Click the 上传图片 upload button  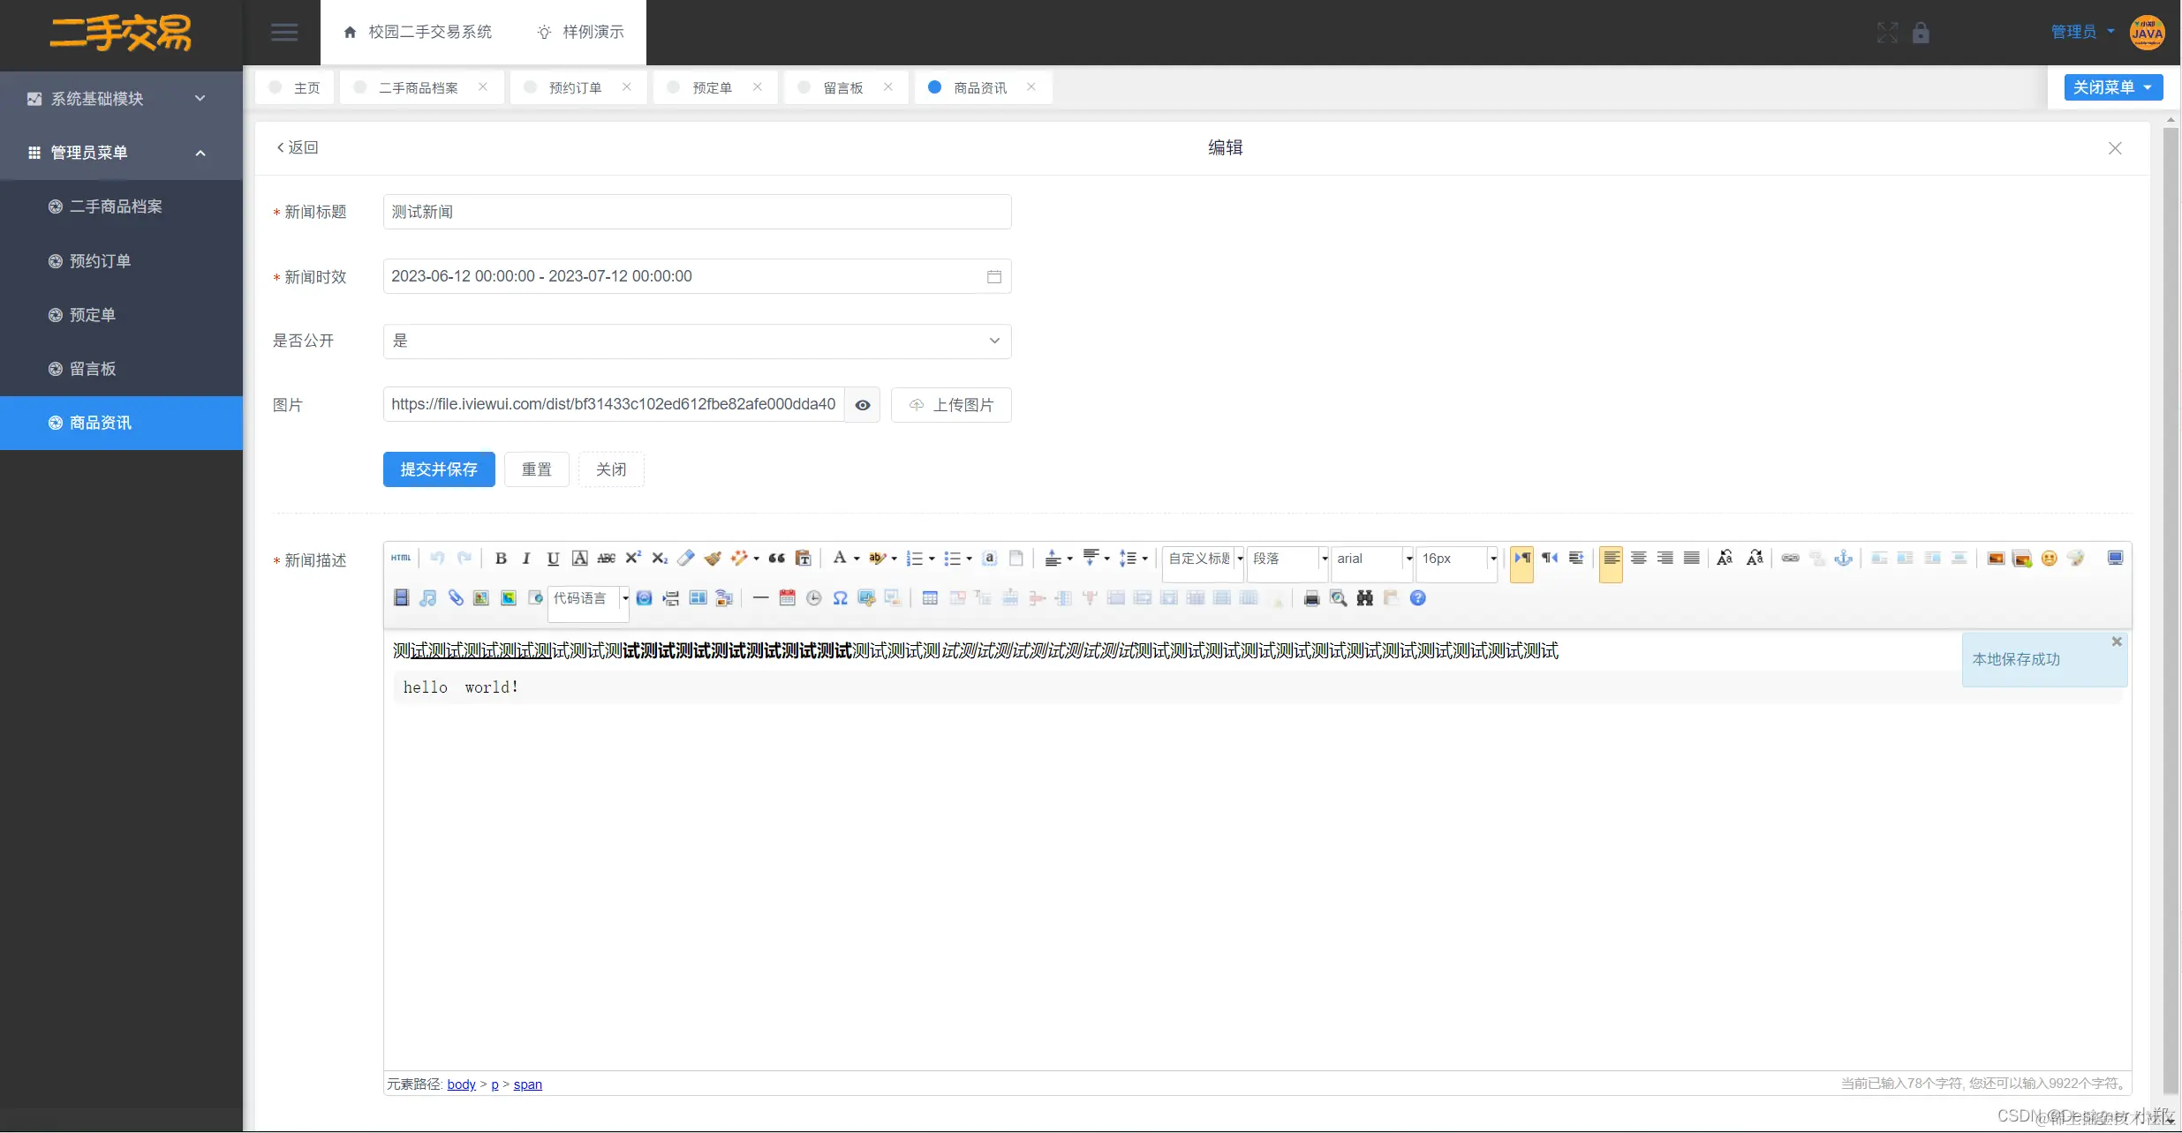click(951, 405)
